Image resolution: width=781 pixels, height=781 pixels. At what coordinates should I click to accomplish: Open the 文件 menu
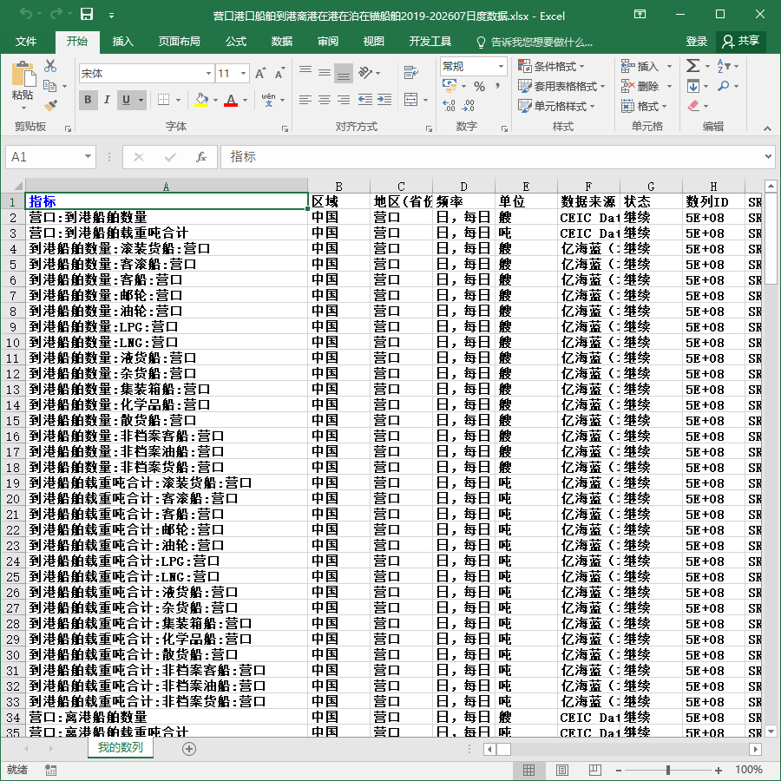click(x=26, y=42)
